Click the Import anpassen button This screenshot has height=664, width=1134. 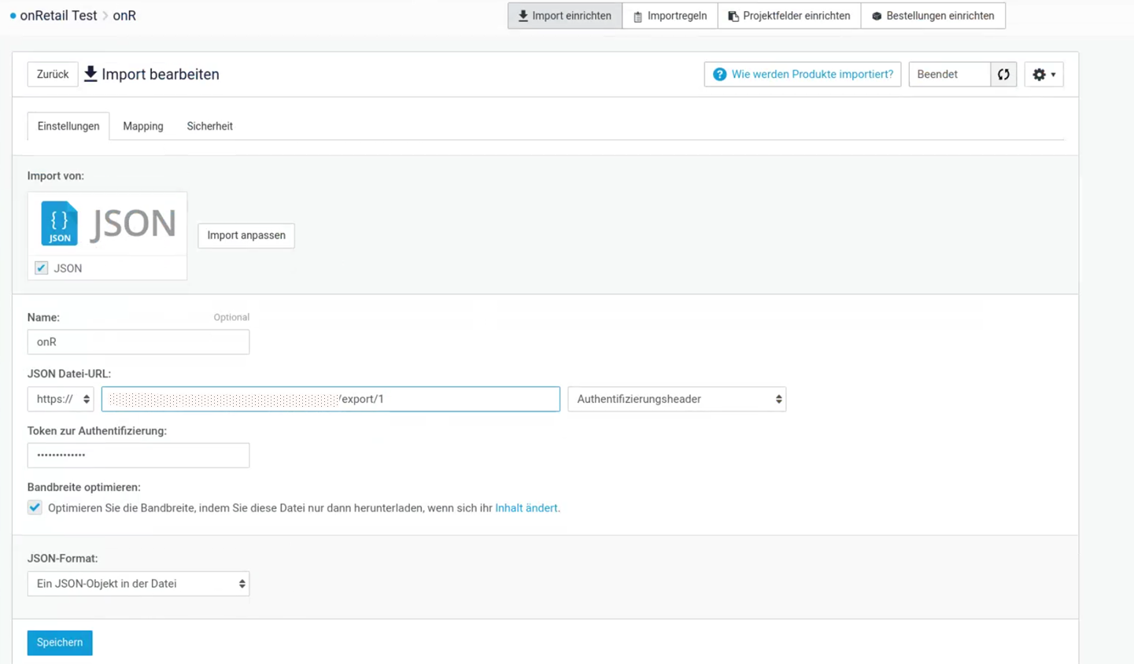tap(246, 235)
